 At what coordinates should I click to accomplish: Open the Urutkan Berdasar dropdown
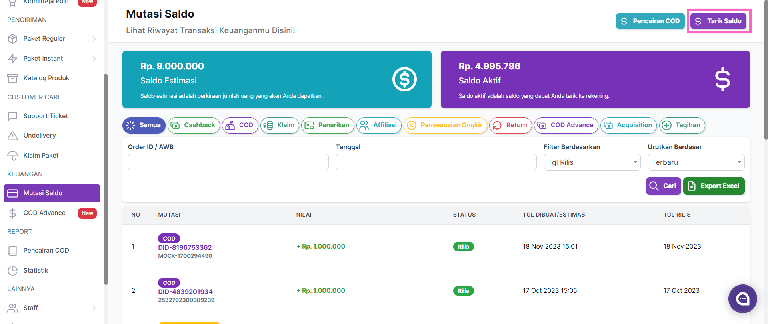[696, 162]
